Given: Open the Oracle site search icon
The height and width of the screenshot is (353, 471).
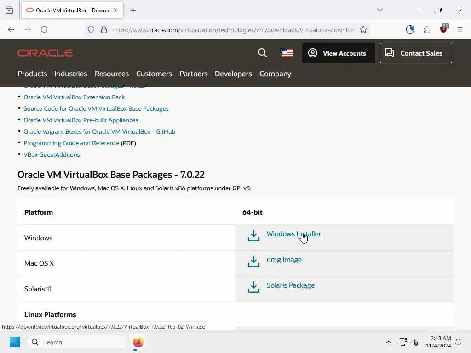Looking at the screenshot, I should 262,53.
